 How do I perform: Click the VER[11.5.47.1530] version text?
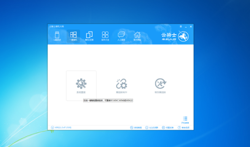63,127
